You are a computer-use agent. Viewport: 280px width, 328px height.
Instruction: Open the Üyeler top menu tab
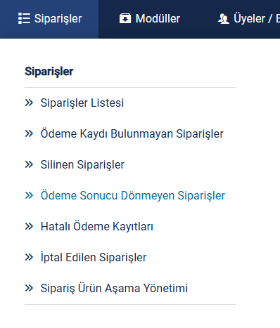click(x=248, y=19)
